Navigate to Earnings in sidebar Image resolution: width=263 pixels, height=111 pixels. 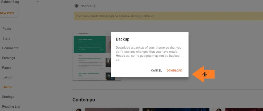[x=8, y=58]
